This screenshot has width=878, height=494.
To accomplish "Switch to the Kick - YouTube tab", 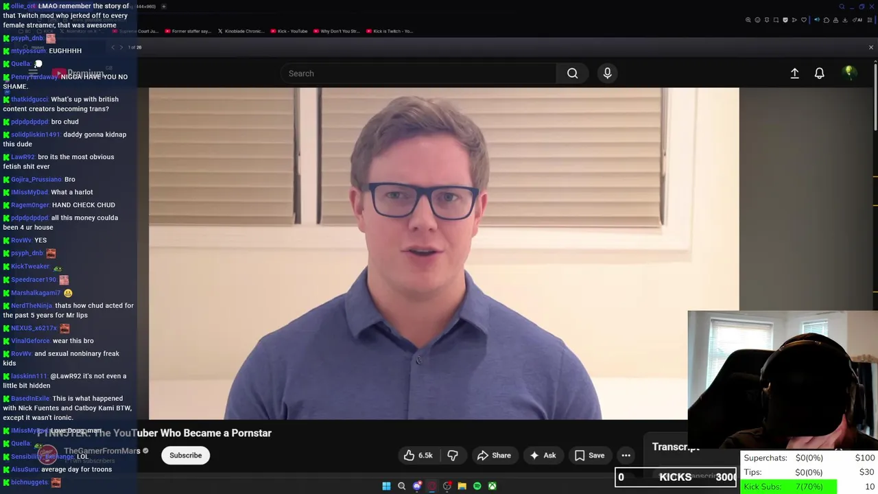I will point(289,31).
